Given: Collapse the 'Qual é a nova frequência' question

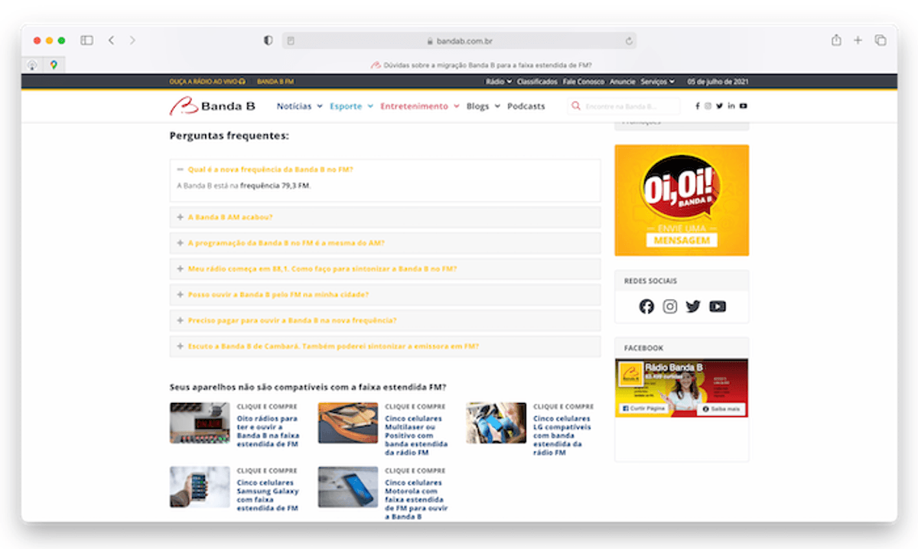Looking at the screenshot, I should [x=385, y=170].
